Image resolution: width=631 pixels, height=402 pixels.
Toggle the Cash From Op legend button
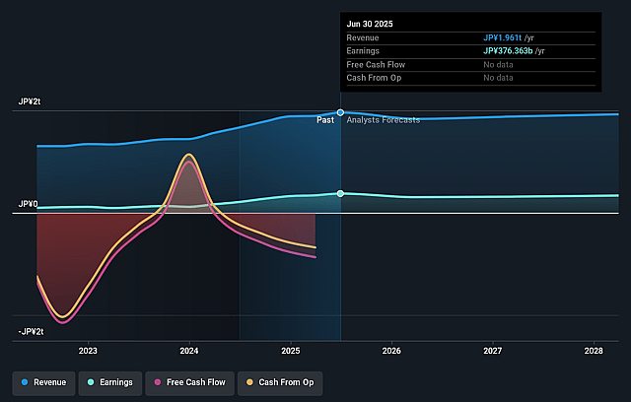[x=280, y=383]
